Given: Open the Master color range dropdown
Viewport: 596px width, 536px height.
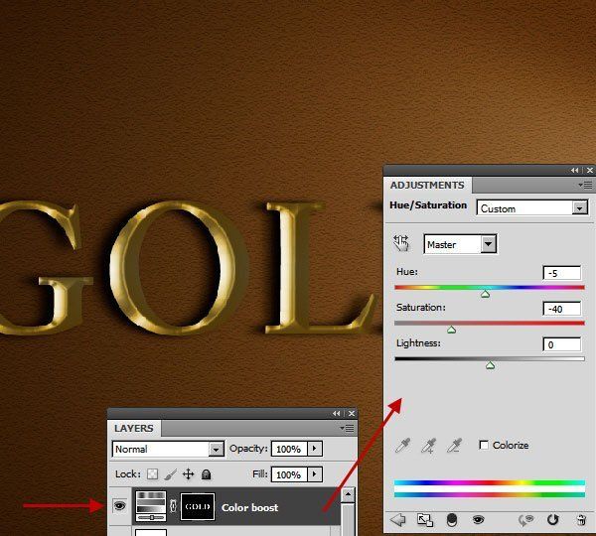Looking at the screenshot, I should (489, 244).
